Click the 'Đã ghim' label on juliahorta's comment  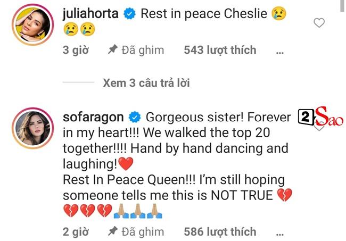coord(143,50)
